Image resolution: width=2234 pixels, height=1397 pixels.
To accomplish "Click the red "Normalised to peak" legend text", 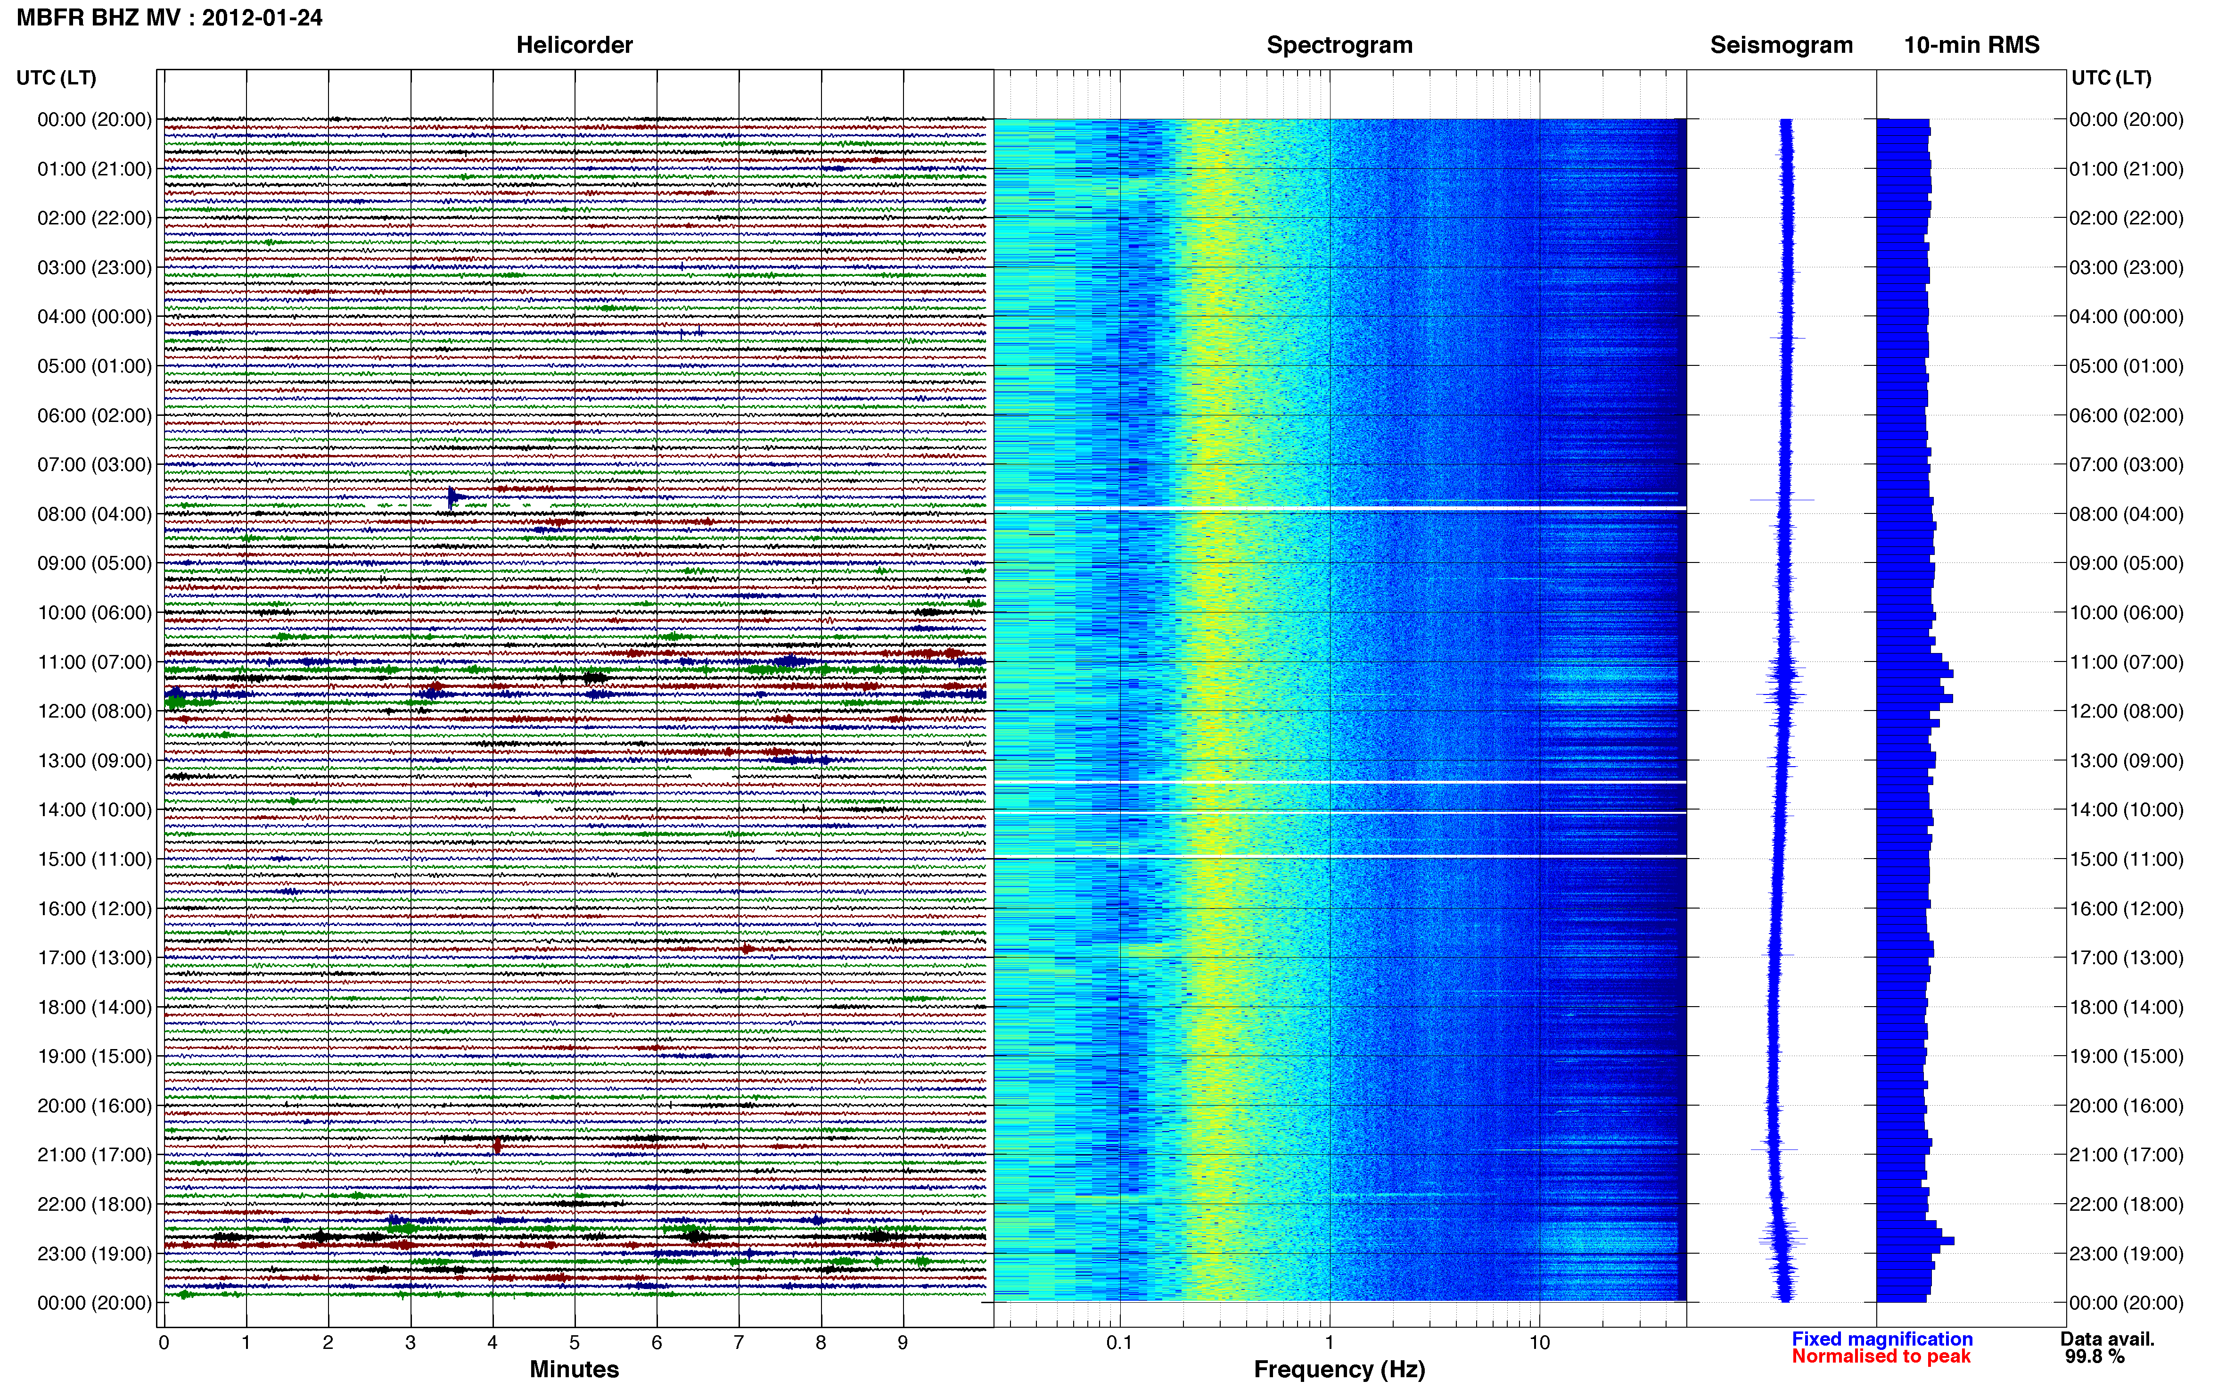I will (1881, 1356).
